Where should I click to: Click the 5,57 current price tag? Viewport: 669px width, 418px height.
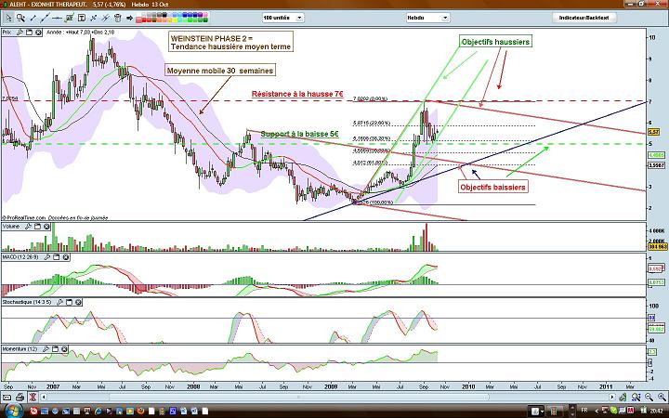pos(653,132)
